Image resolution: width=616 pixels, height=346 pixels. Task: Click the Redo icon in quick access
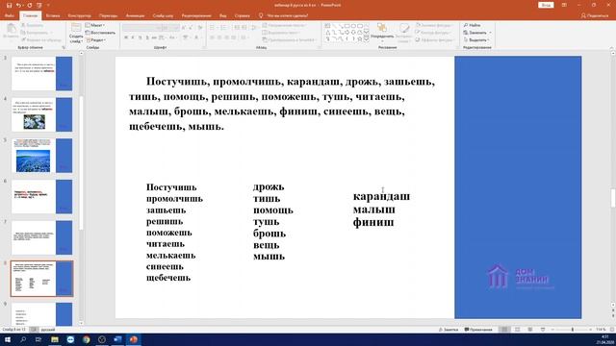coord(30,5)
